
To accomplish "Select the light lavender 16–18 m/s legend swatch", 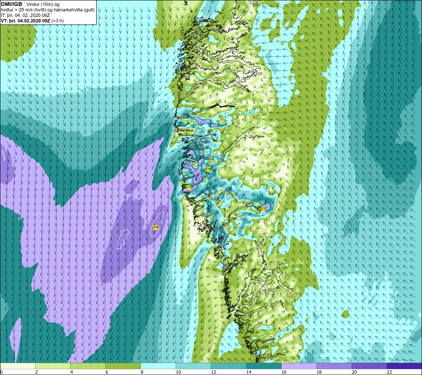I will (x=299, y=366).
